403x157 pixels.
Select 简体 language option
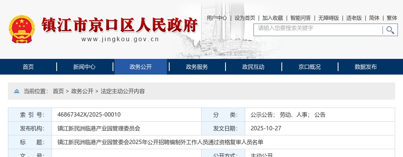374,18
